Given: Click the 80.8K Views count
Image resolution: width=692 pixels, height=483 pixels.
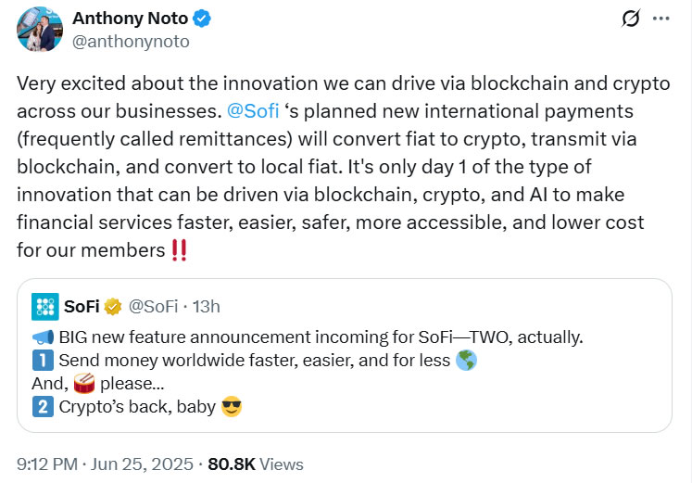Looking at the screenshot, I should (x=254, y=464).
